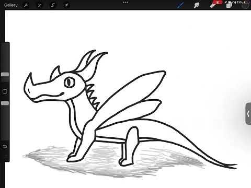Image resolution: width=251 pixels, height=188 pixels.
Task: Open the active color picker circle
Action: click(246, 5)
